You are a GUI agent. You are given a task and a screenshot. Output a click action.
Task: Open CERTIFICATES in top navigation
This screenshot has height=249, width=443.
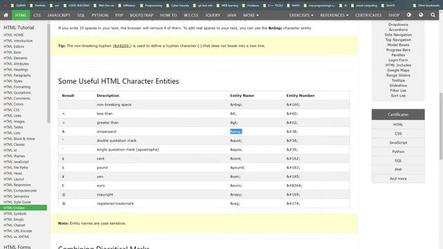click(368, 15)
